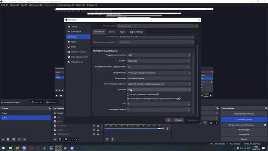
Task: Open Коллекция сцен menu
Action: tap(66, 5)
